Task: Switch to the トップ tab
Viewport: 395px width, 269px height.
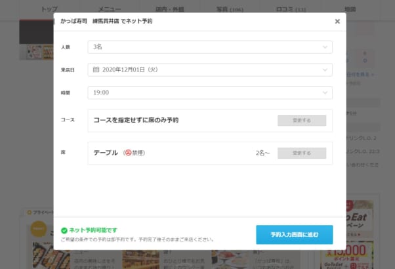Action: tap(49, 9)
